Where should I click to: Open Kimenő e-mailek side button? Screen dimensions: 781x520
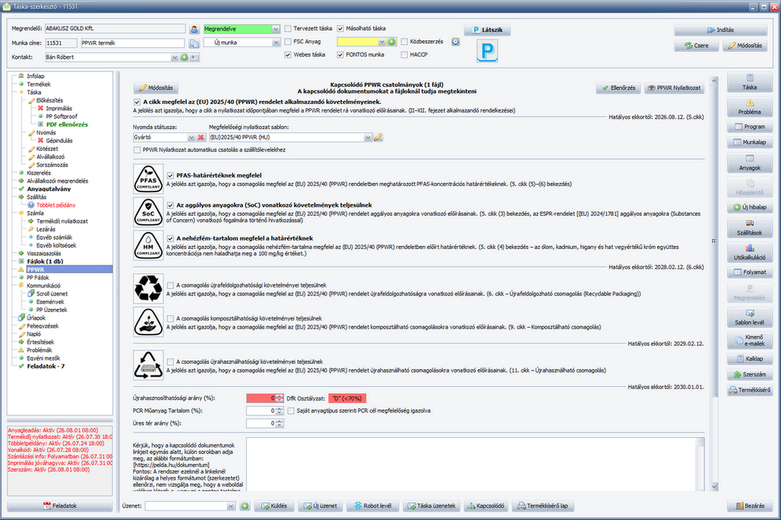749,340
